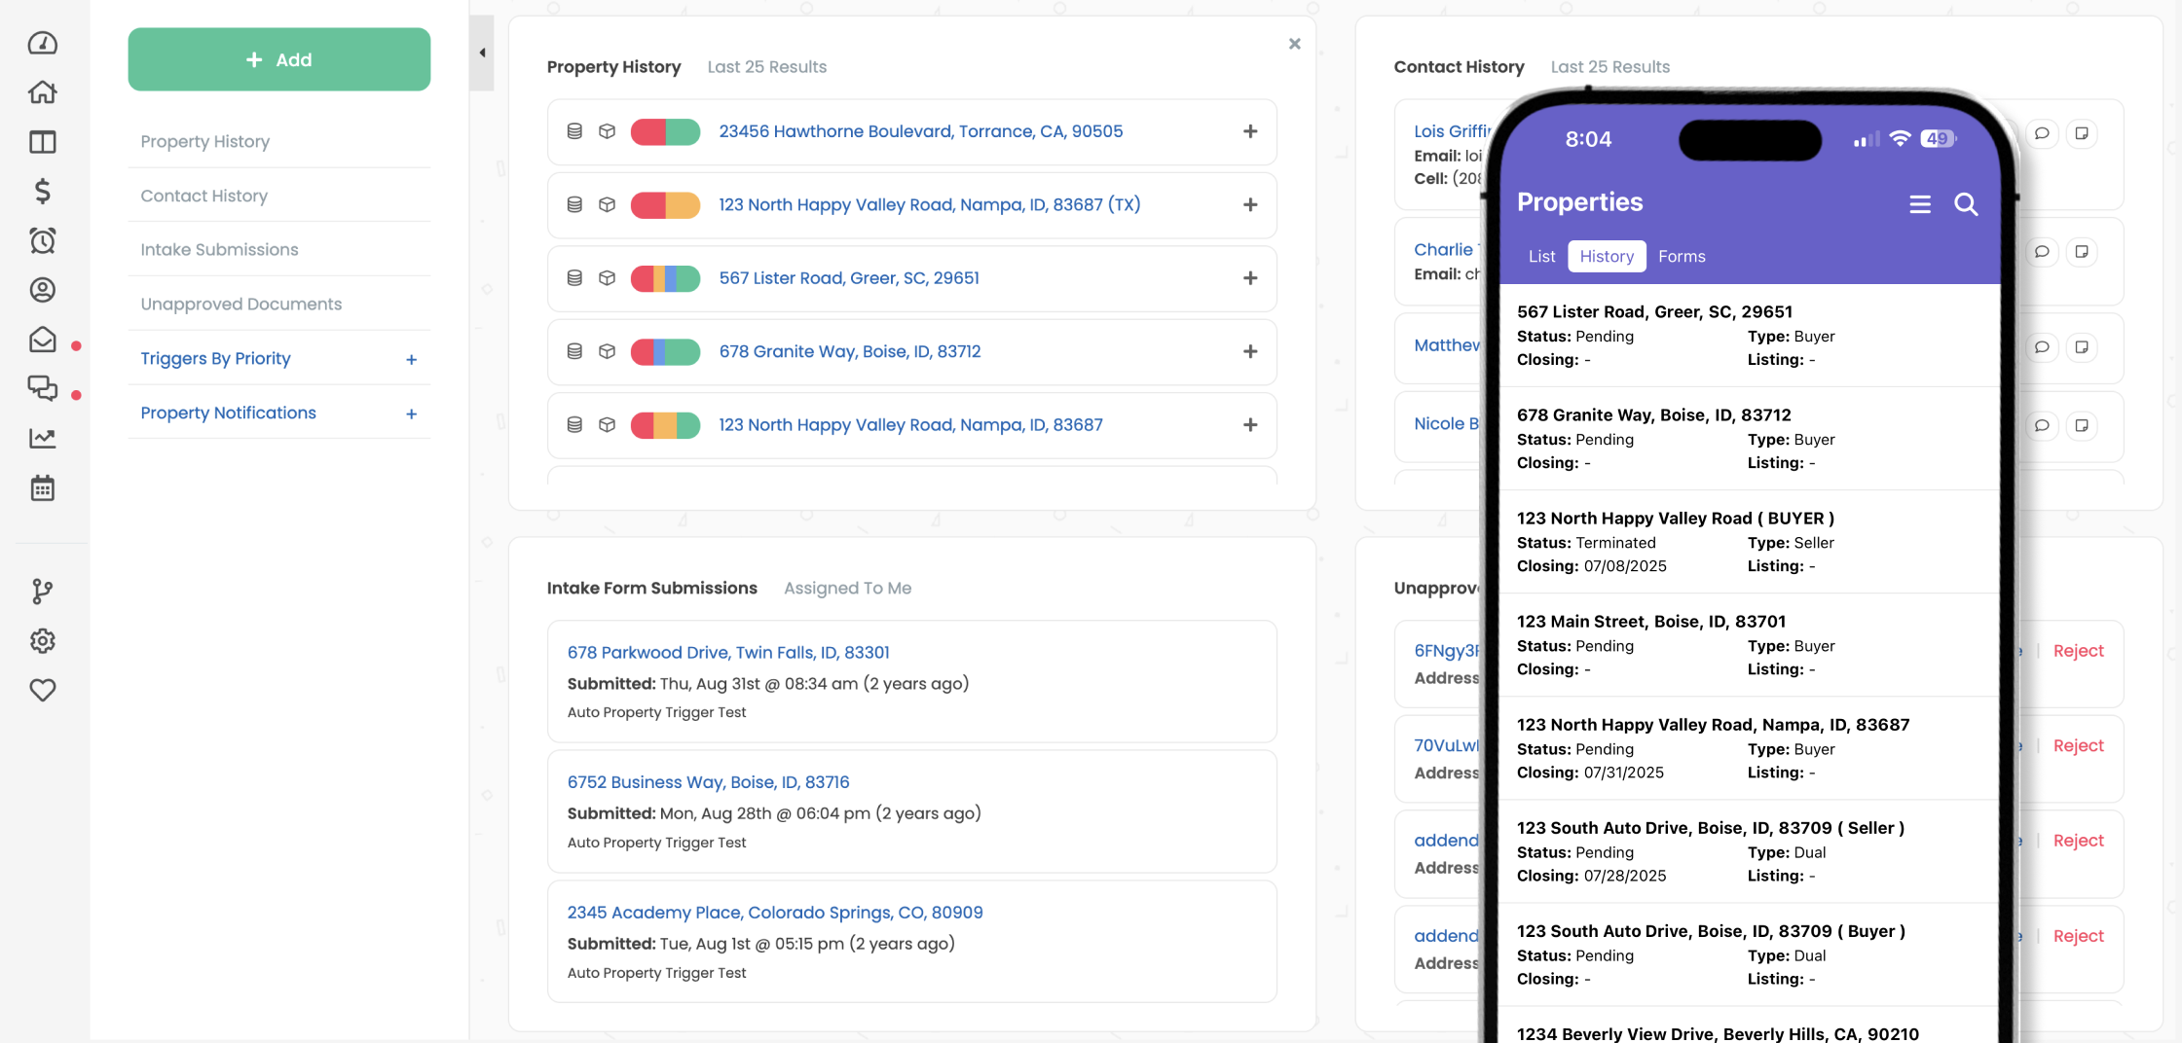Click the green Add button
Image resolution: width=2182 pixels, height=1043 pixels.
[x=278, y=59]
